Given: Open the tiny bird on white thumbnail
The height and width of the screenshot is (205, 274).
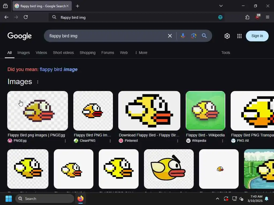Looking at the screenshot, I should [219, 169].
